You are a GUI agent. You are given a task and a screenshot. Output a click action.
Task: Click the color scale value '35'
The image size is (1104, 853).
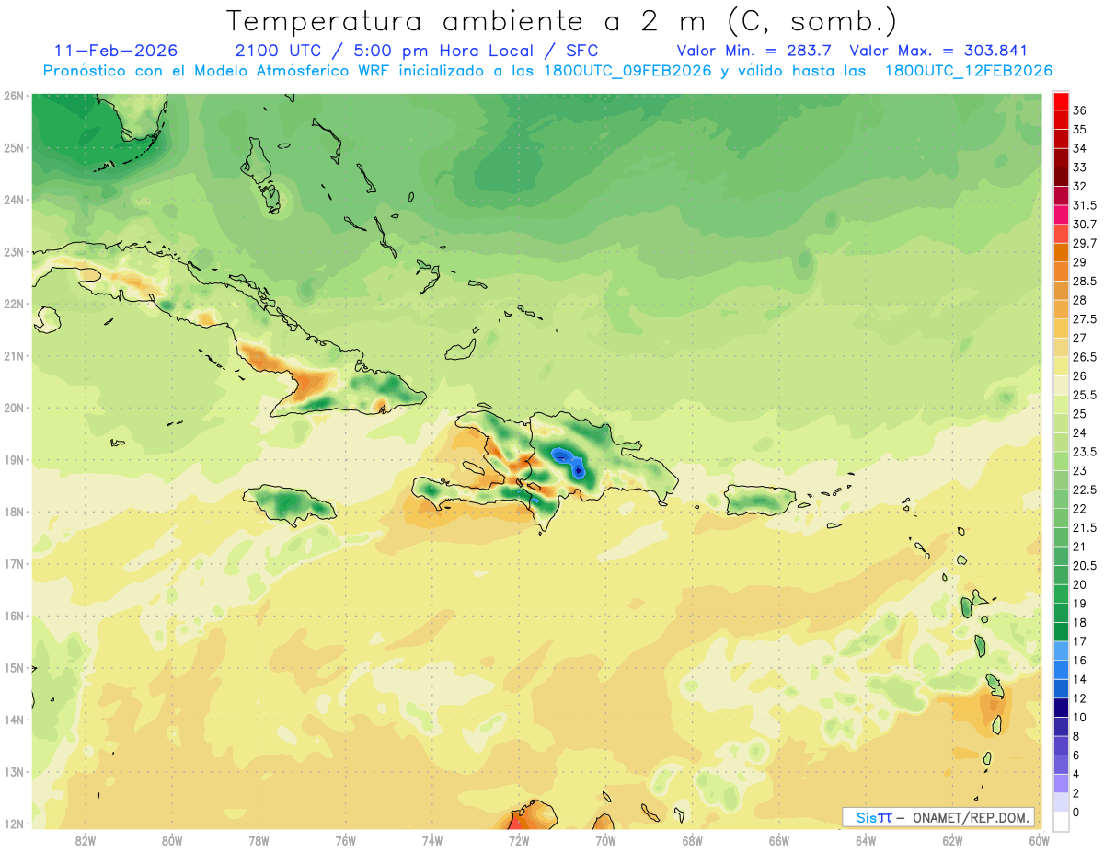click(1080, 129)
